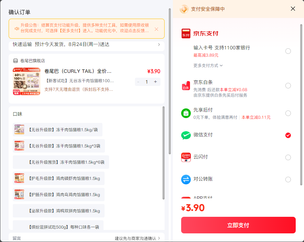Click the 支持7天无理由退货 return policy text
The height and width of the screenshot is (242, 304).
[x=79, y=89]
